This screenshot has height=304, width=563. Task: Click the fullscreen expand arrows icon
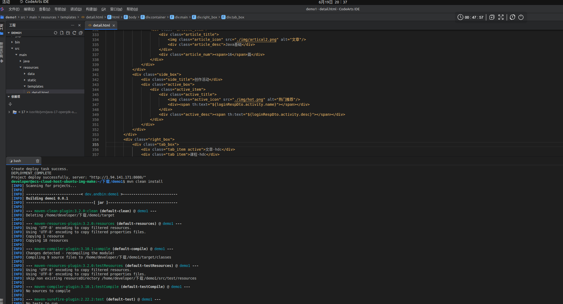tap(501, 17)
